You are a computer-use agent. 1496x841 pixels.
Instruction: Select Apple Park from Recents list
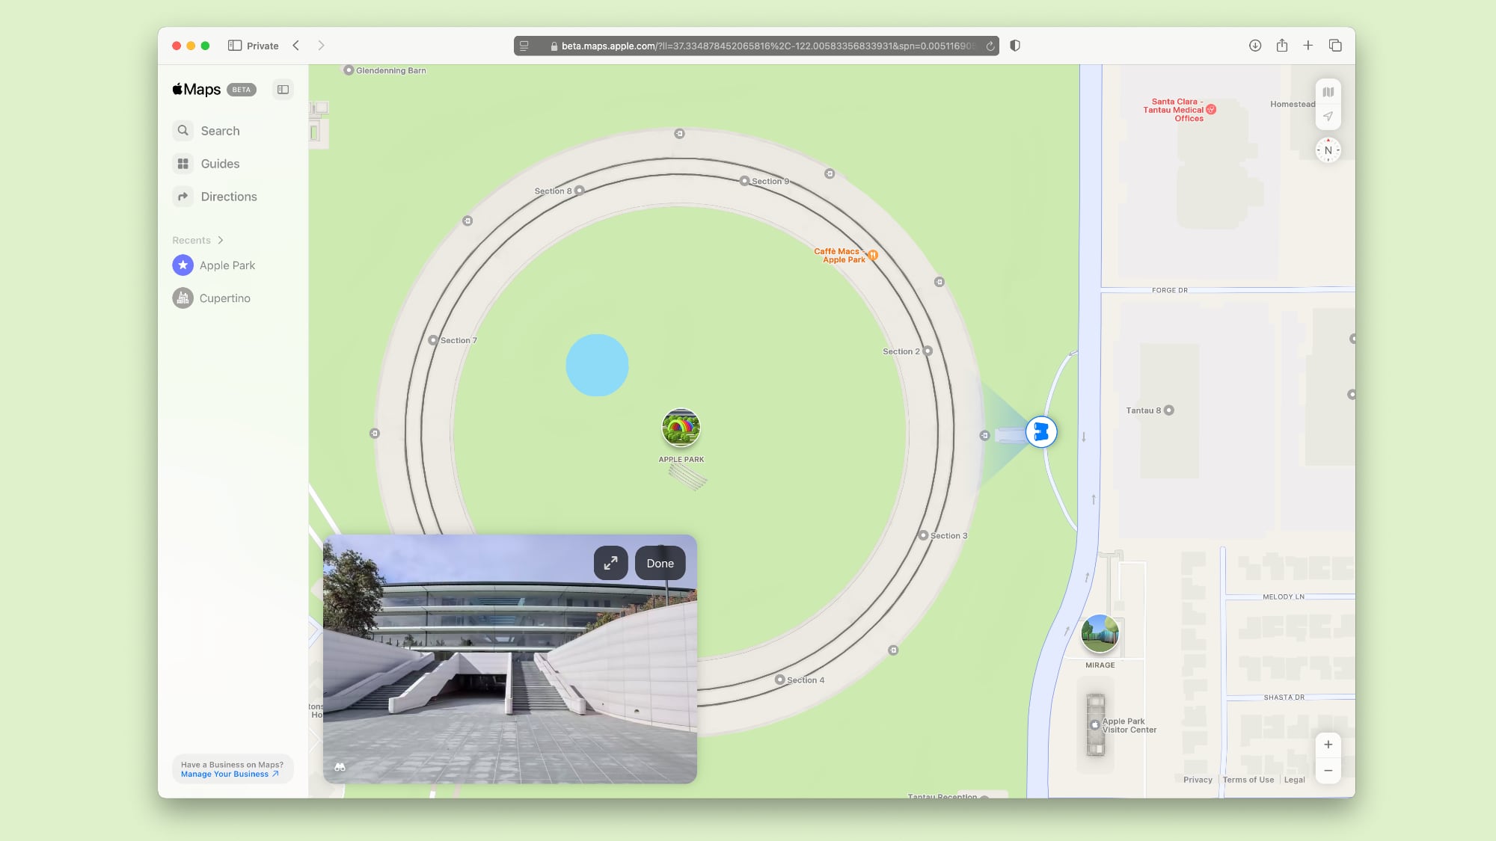click(227, 265)
